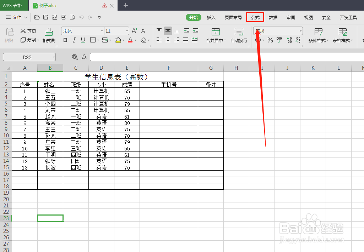The image size is (364, 252).
Task: Toggle vertical middle alignment
Action: pos(168,31)
